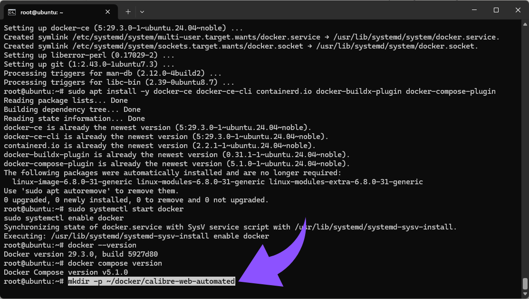Screen dimensions: 529x299
Task: Click the minimize icon in the title bar
Action: point(474,10)
